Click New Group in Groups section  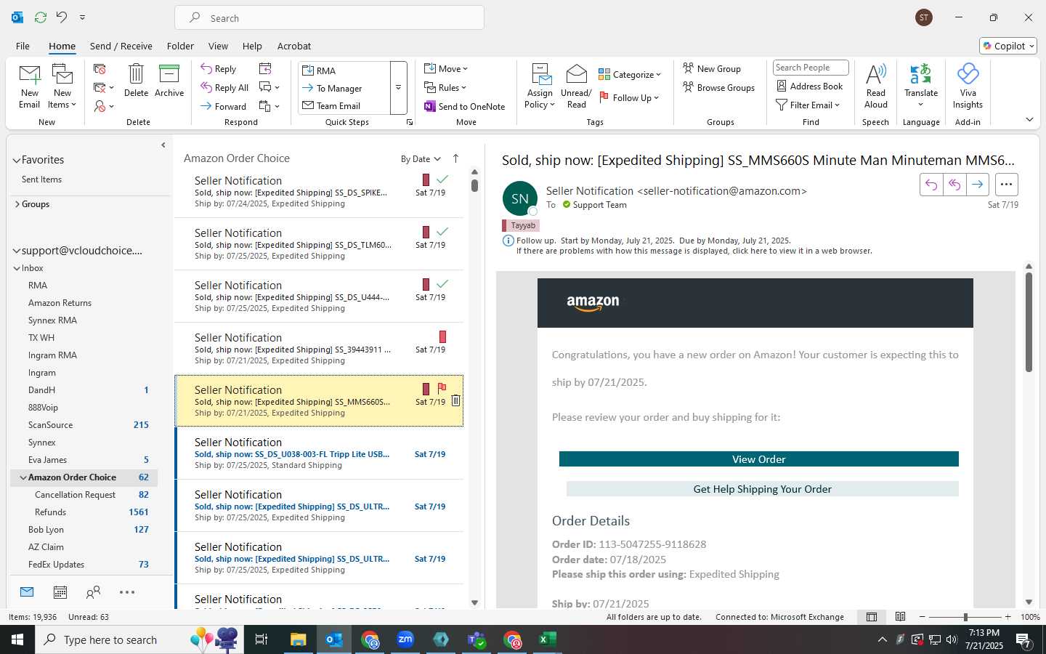[712, 68]
